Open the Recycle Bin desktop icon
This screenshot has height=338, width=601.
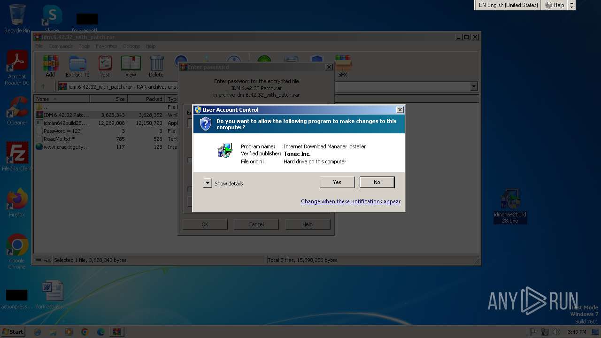[17, 19]
